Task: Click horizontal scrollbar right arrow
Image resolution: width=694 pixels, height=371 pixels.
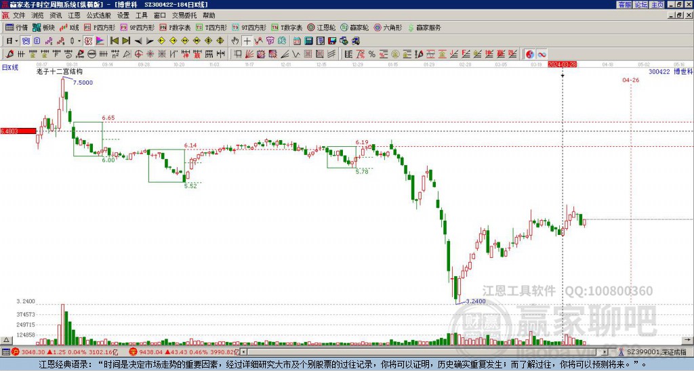Action: [605, 352]
